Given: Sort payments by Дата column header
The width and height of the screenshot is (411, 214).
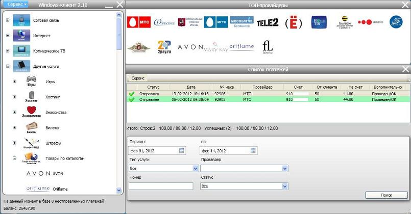Looking at the screenshot, I should click(x=191, y=87).
